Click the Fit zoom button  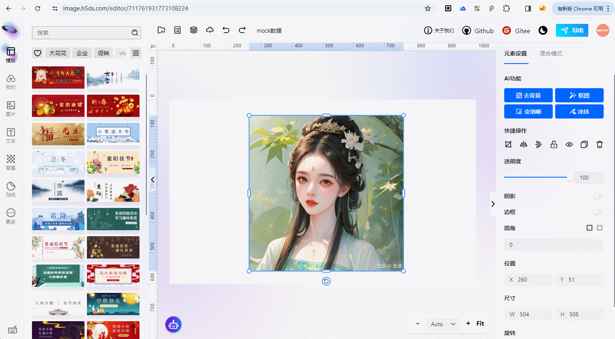tap(480, 324)
